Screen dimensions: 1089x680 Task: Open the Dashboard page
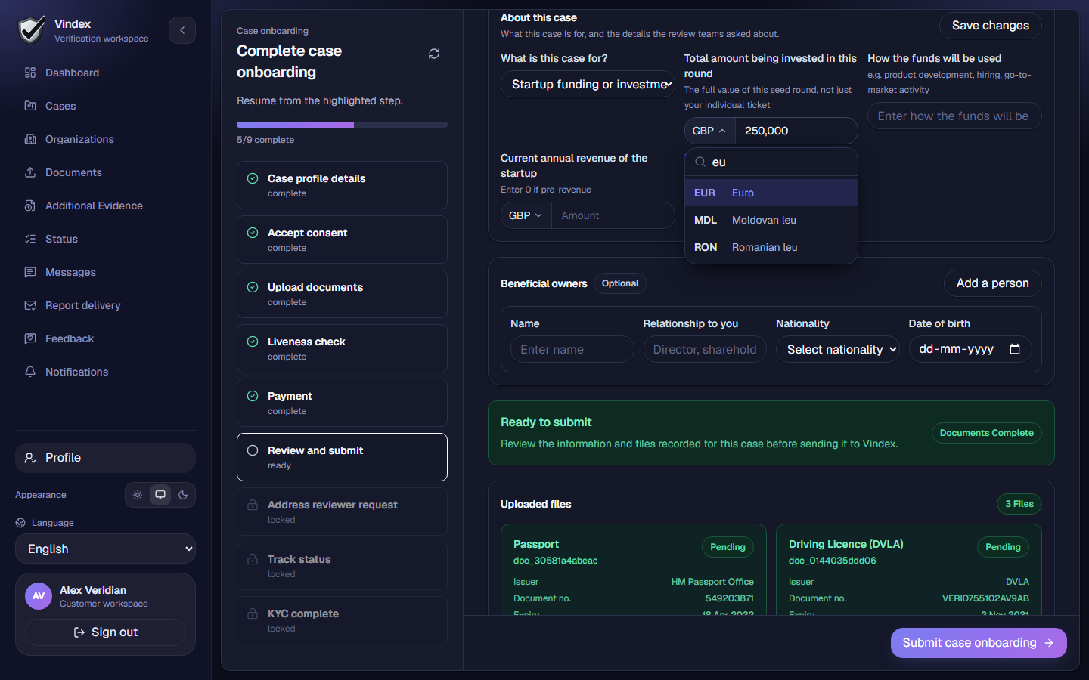[x=105, y=73]
